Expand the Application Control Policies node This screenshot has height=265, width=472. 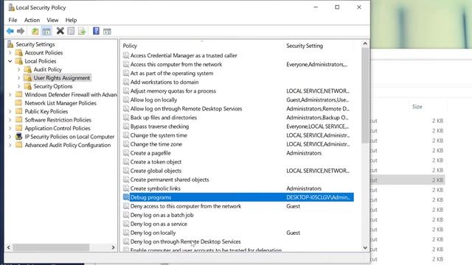(x=10, y=128)
